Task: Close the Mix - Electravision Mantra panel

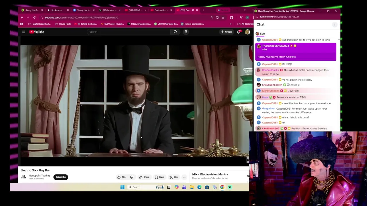Action: [248, 176]
